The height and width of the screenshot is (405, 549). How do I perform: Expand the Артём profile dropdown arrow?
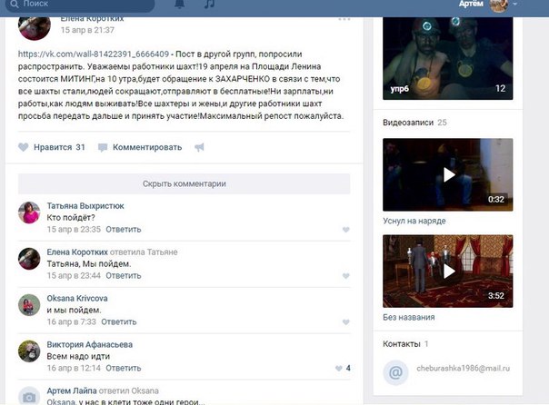point(515,5)
